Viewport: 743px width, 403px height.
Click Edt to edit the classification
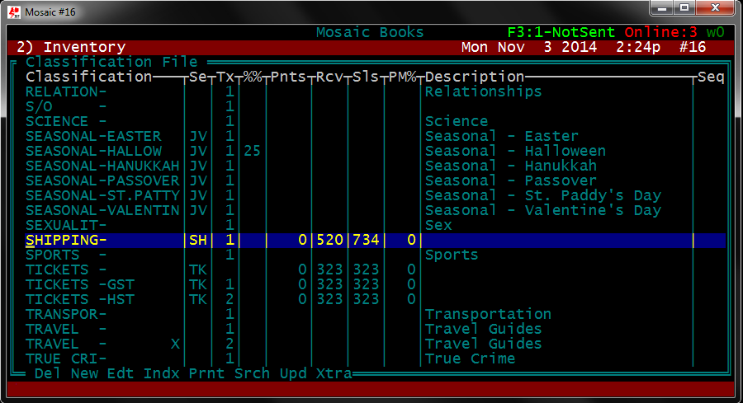pos(121,373)
